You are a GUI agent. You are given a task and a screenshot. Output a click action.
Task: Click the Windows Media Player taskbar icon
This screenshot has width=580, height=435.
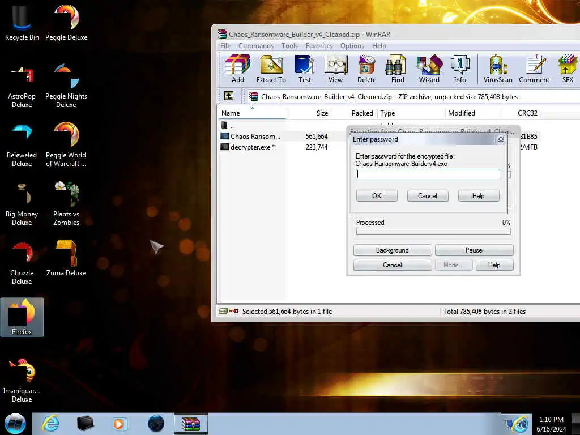[x=120, y=424]
